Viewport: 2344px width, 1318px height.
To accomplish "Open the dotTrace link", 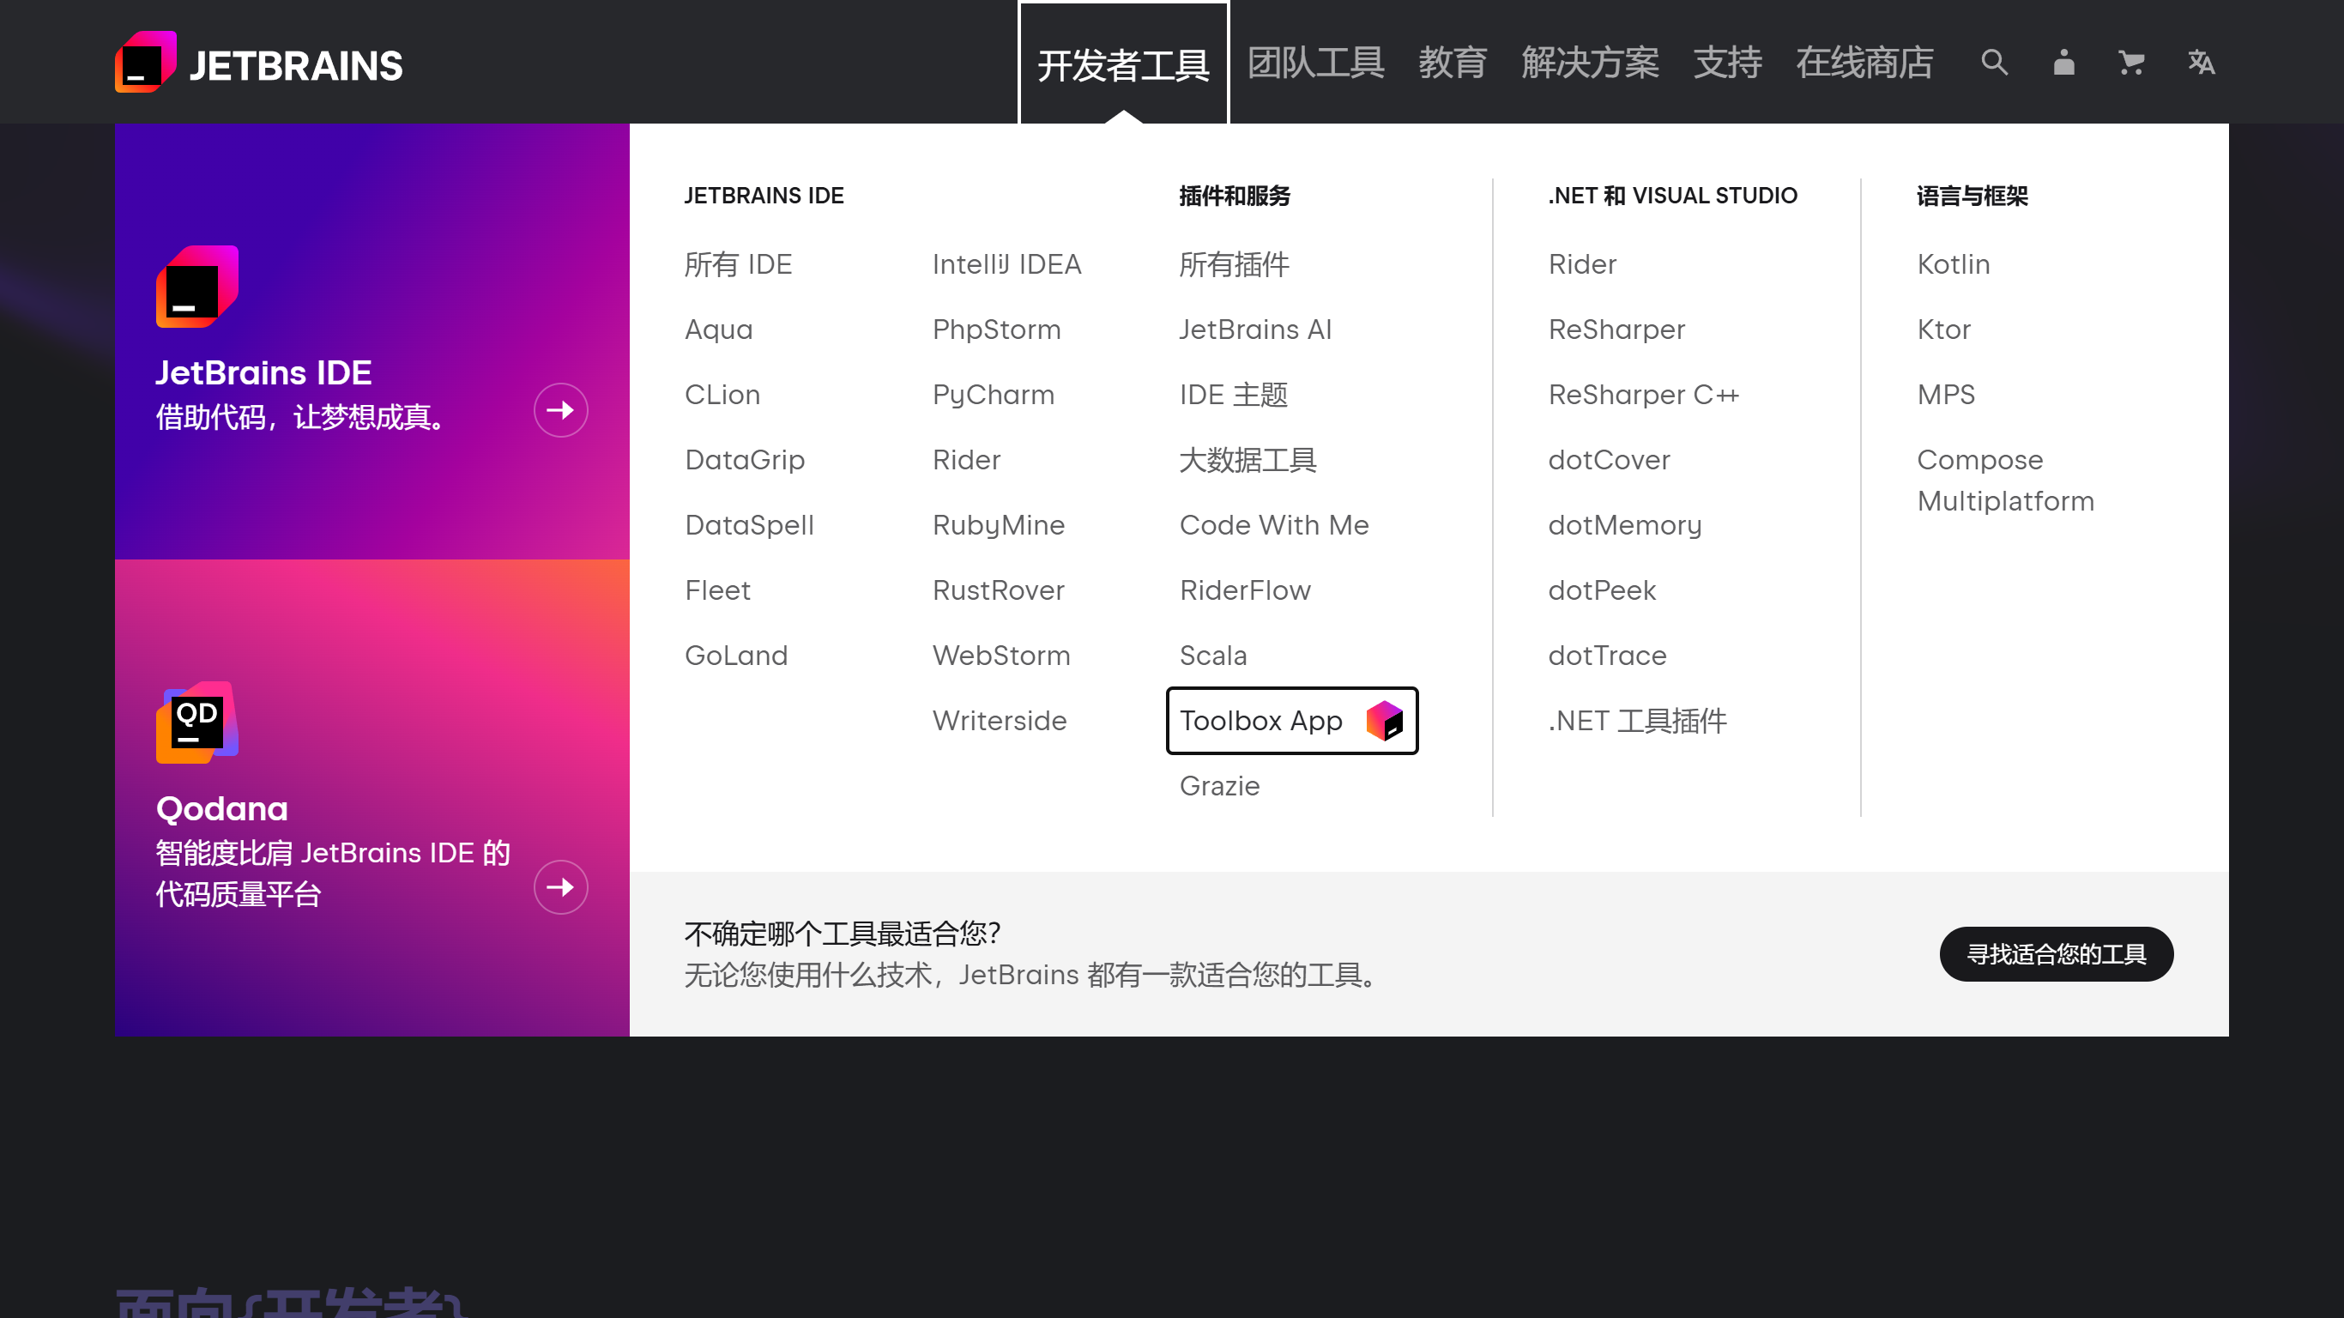I will point(1607,656).
